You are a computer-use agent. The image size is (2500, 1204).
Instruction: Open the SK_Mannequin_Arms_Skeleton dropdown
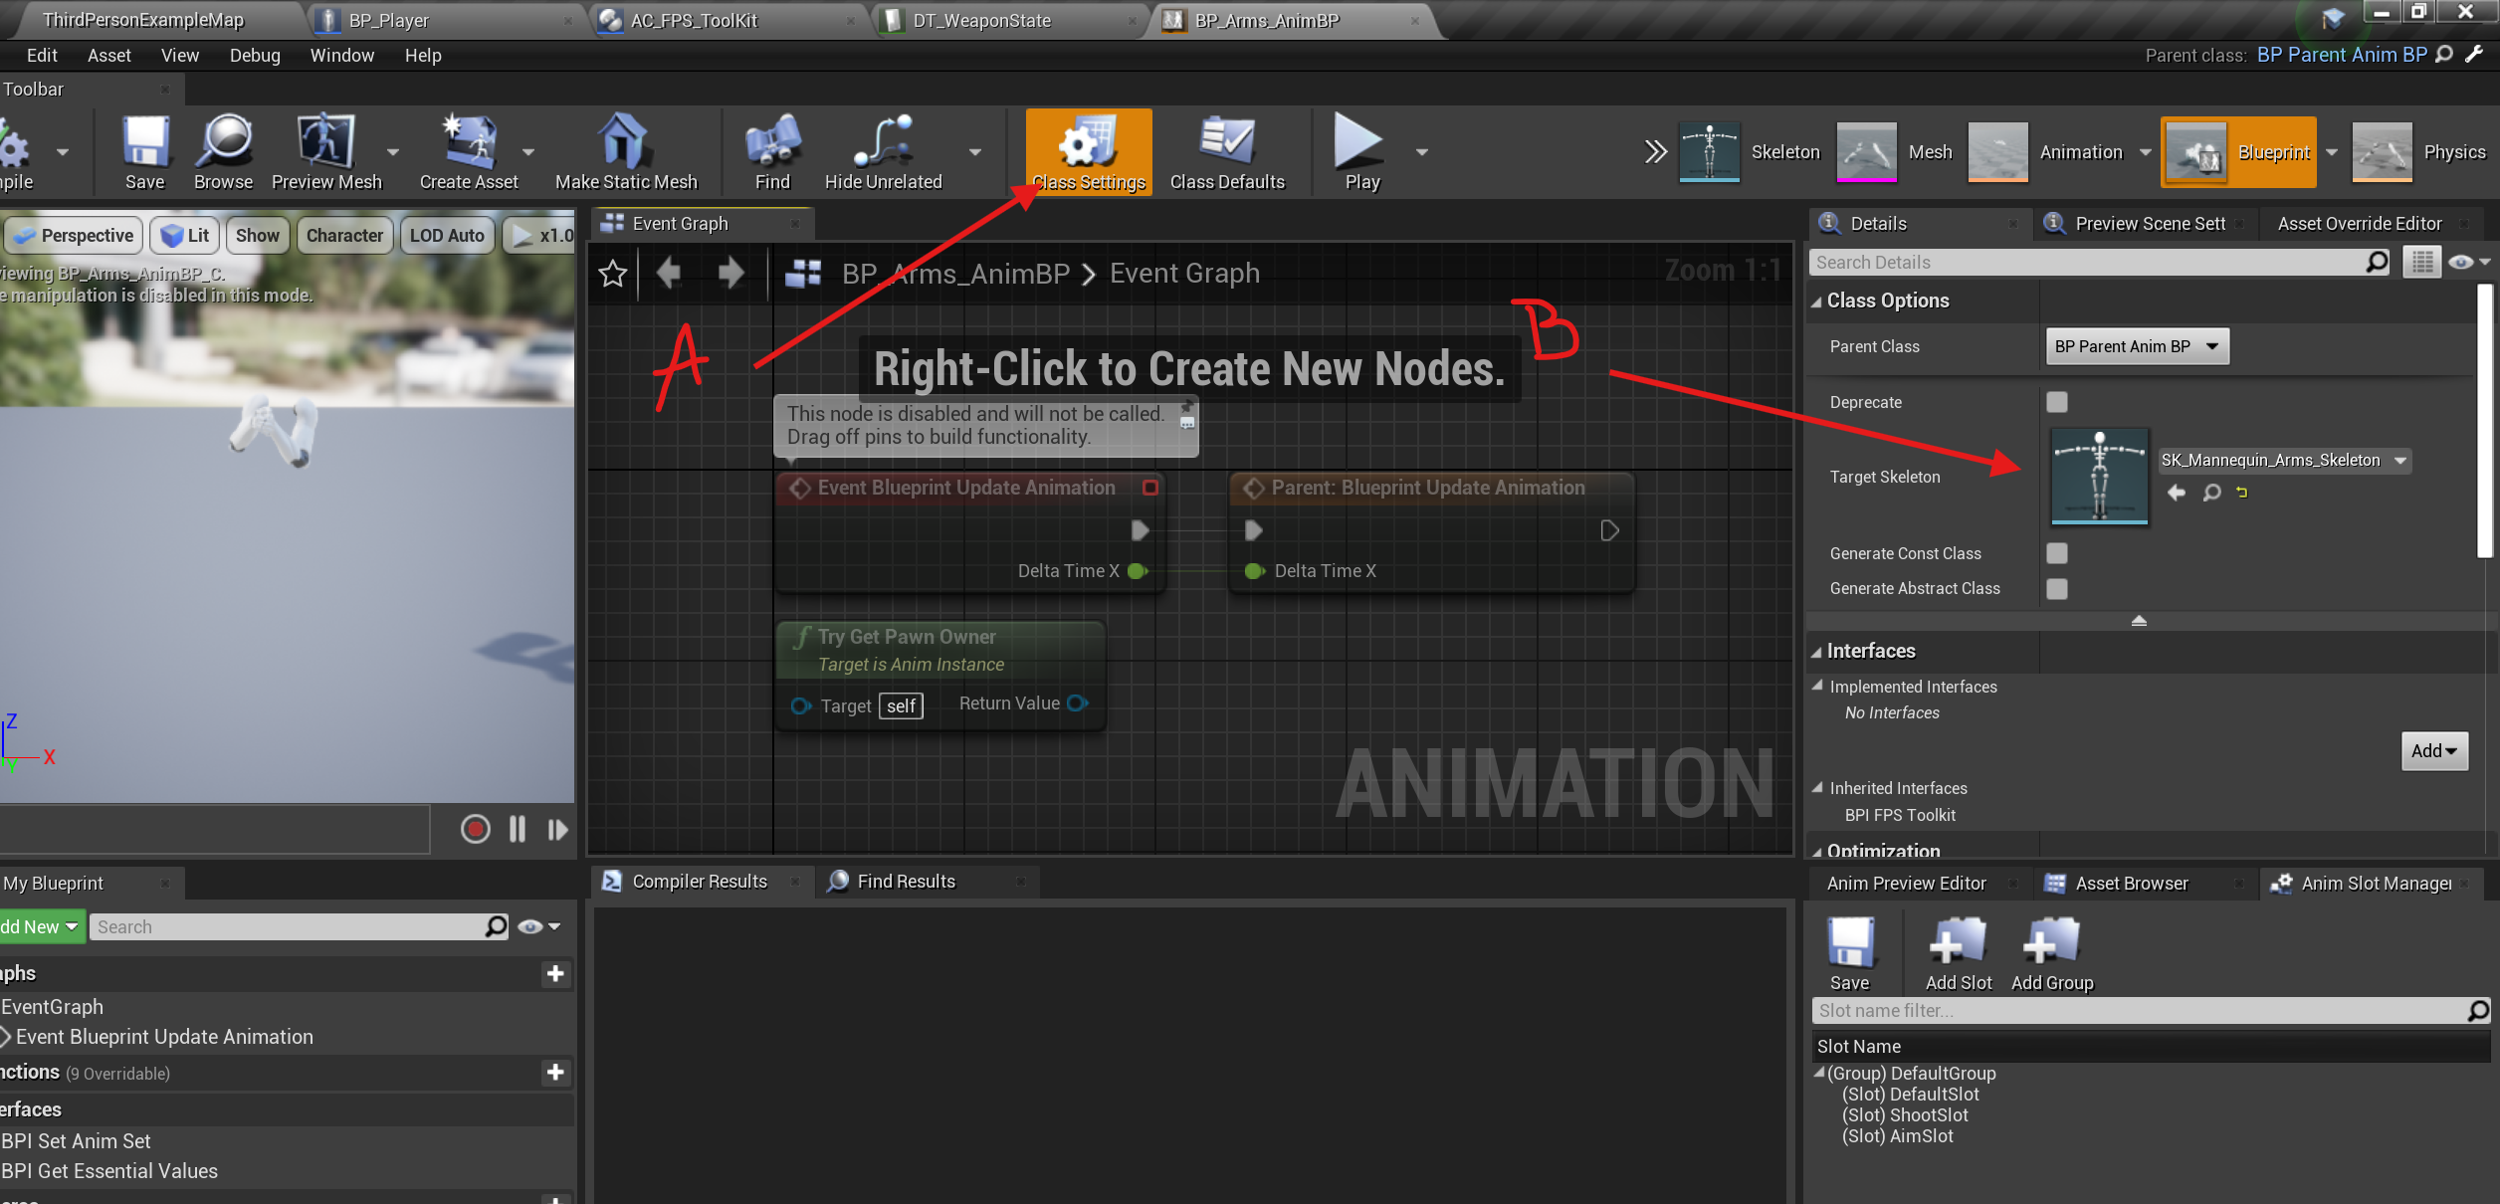(x=2283, y=460)
